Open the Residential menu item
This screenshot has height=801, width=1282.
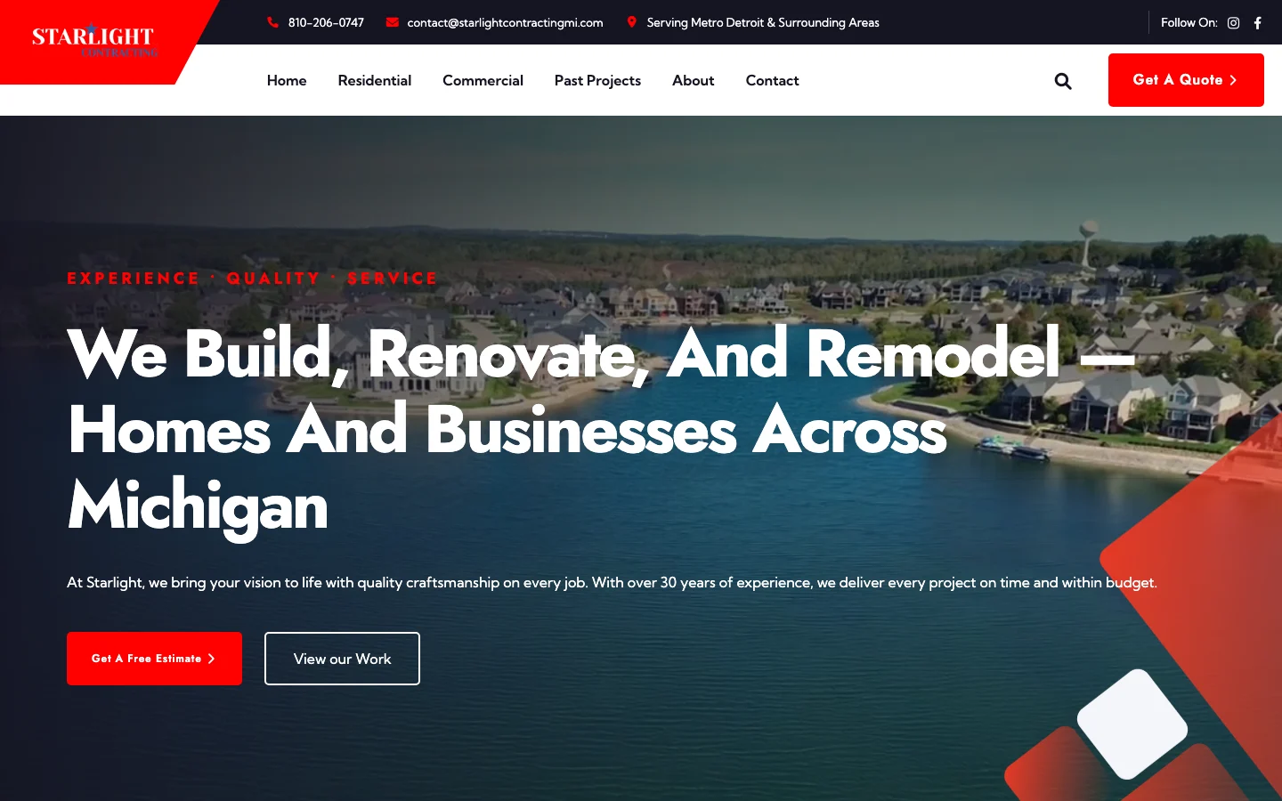tap(375, 80)
